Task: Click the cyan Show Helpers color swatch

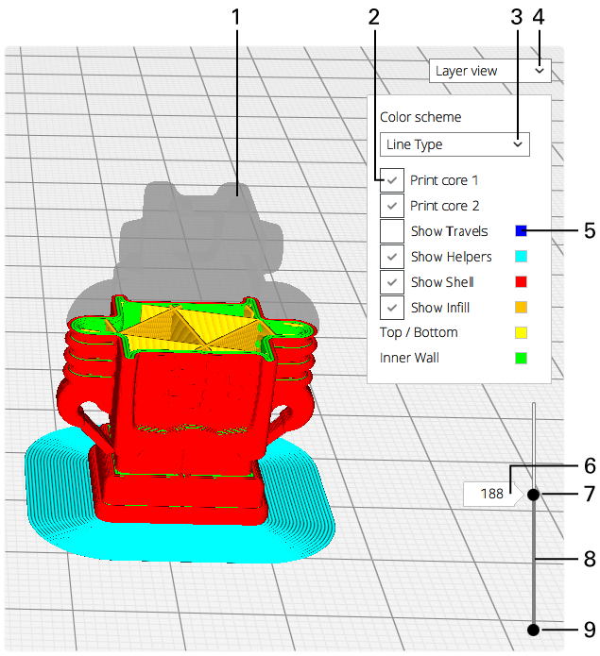Action: pyautogui.click(x=521, y=257)
